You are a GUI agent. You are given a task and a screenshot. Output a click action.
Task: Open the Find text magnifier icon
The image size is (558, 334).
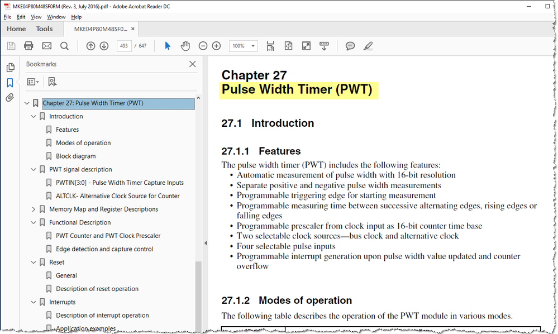[x=64, y=46]
